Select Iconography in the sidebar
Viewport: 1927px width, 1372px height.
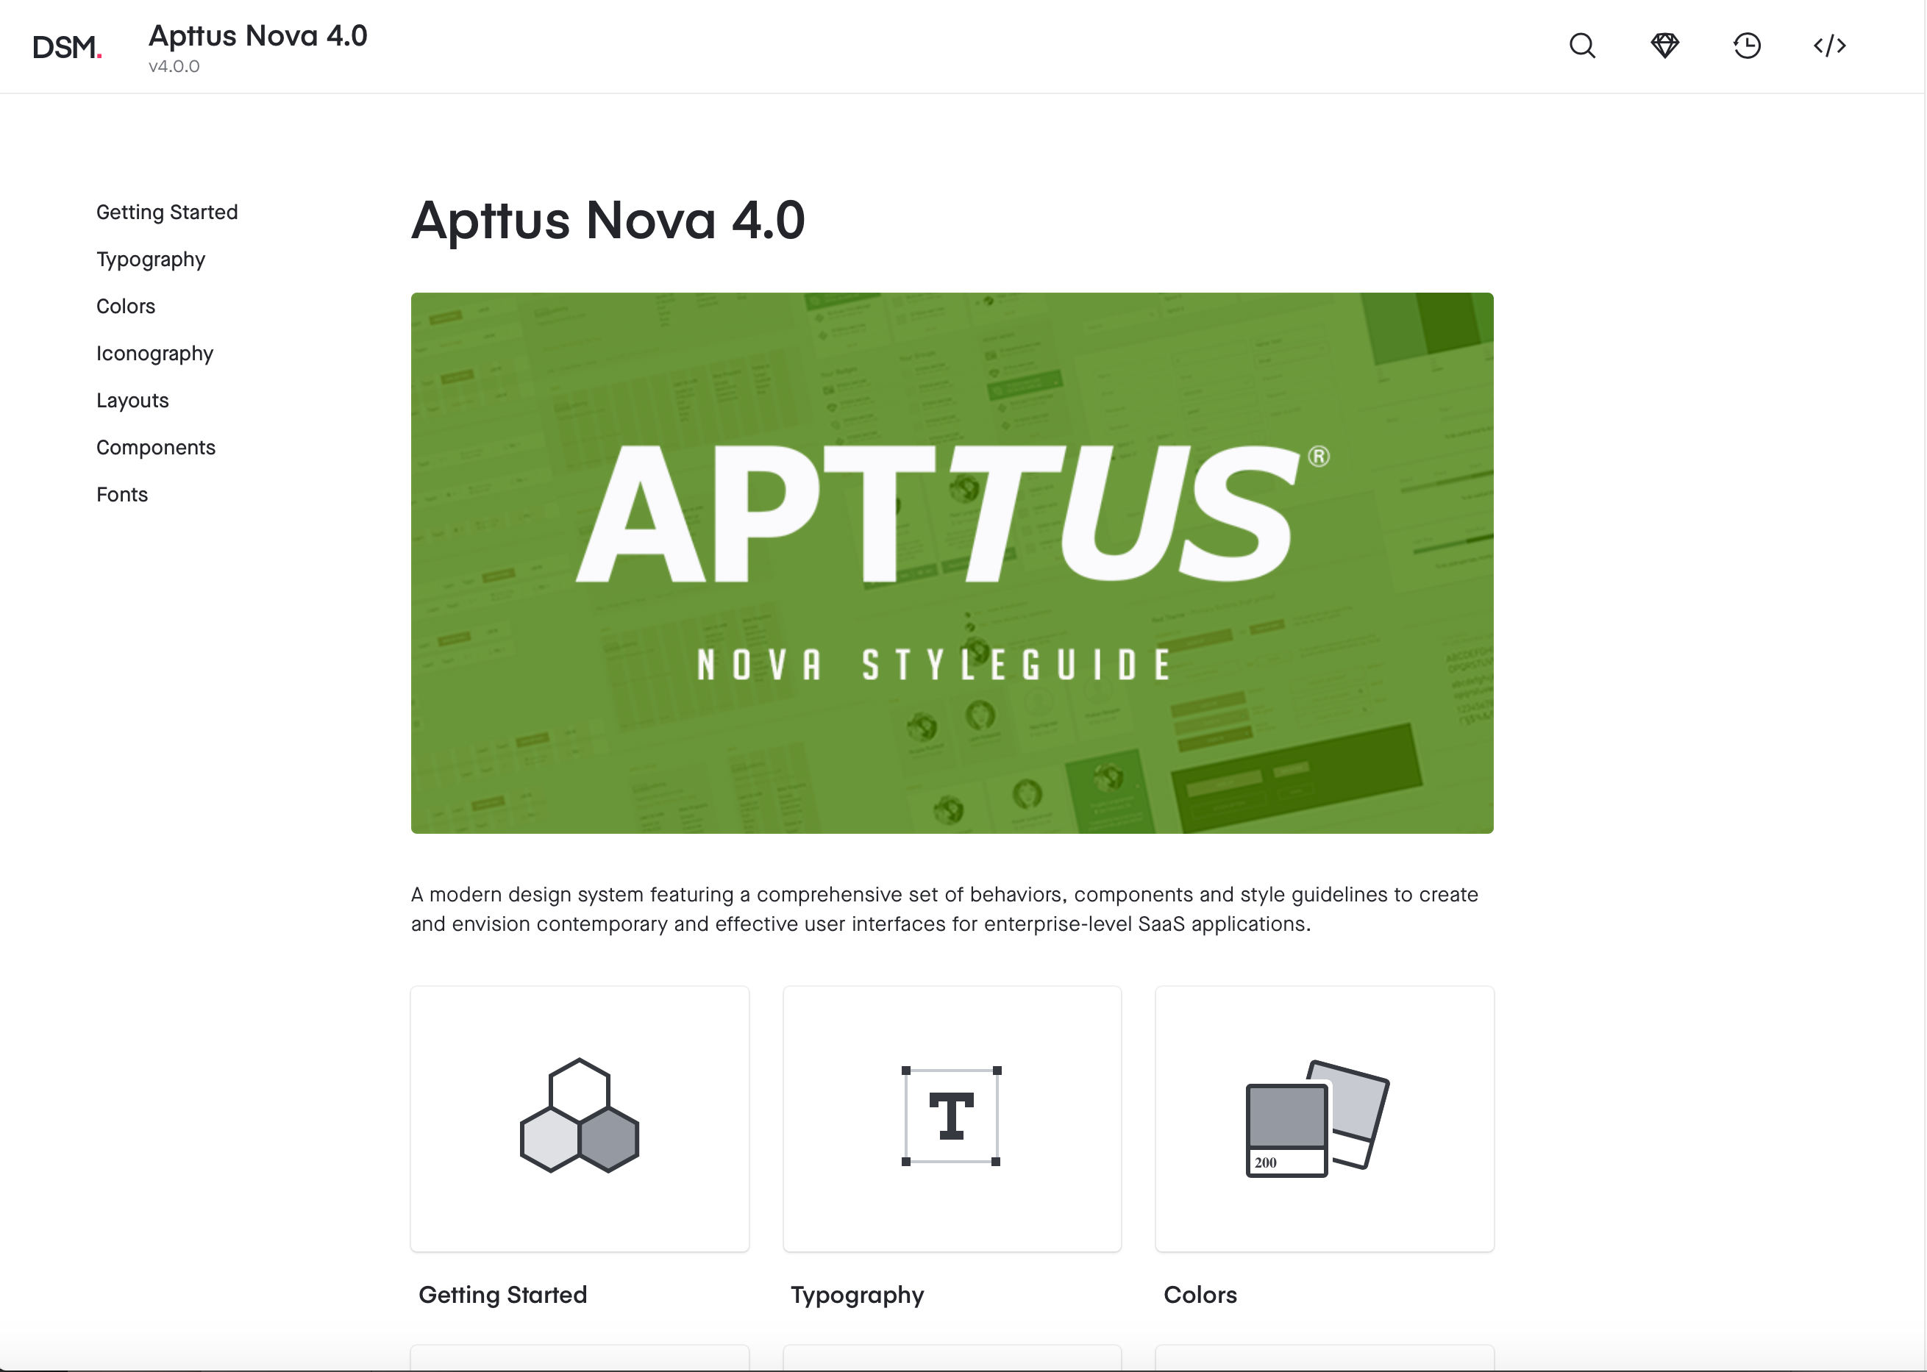pyautogui.click(x=154, y=353)
